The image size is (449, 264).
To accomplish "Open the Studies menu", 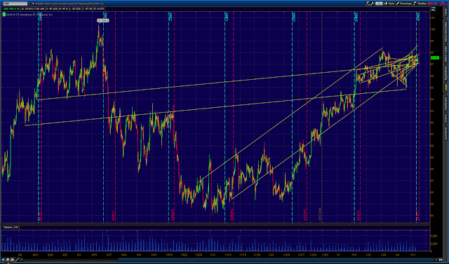I will (x=420, y=4).
